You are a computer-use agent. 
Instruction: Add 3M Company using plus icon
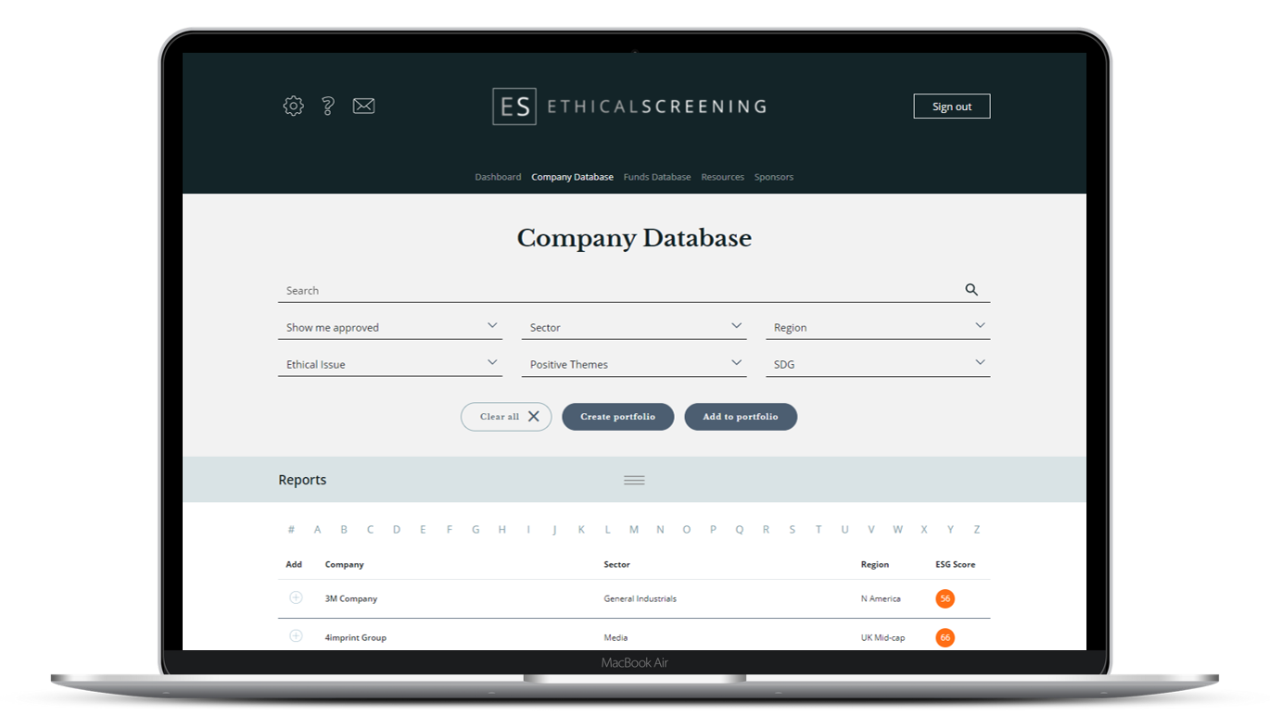[x=296, y=597]
